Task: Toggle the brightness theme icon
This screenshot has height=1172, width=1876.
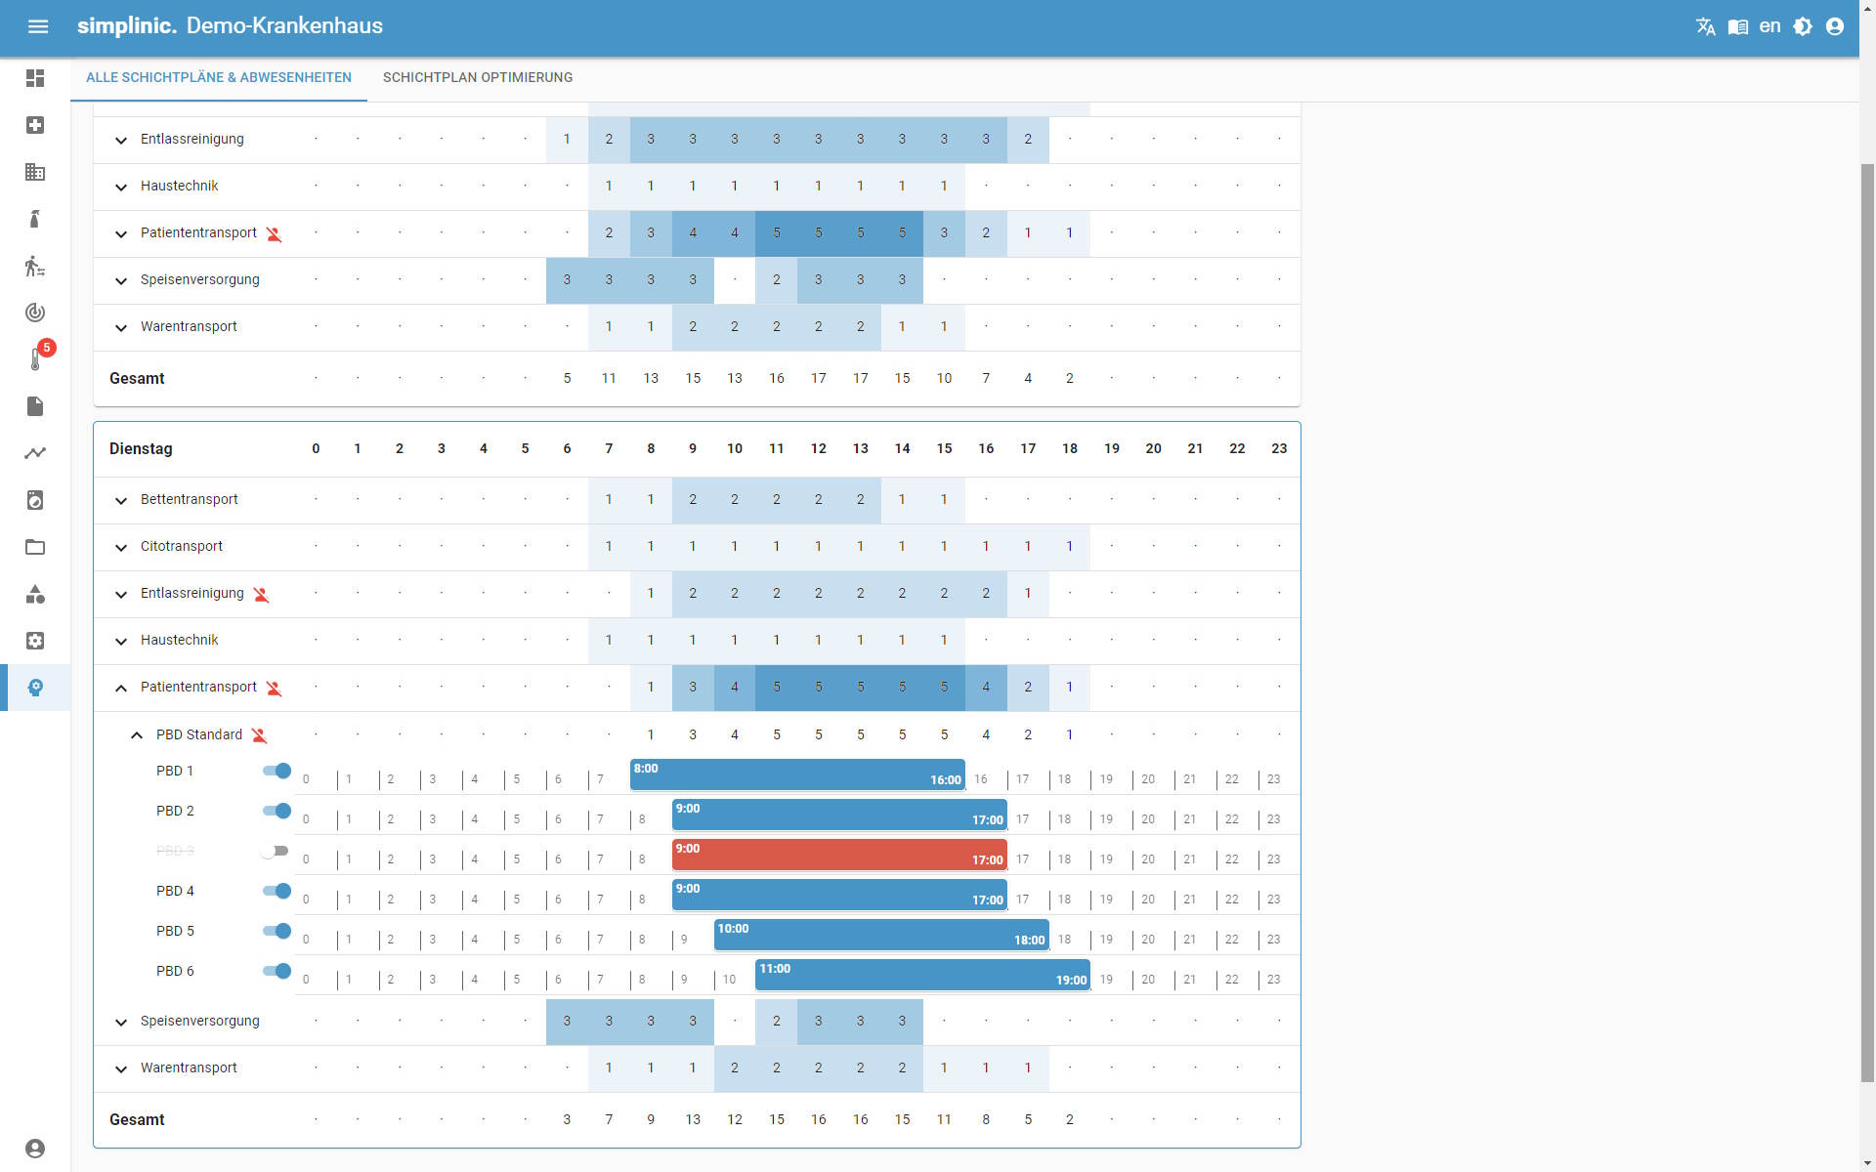Action: point(1803,26)
